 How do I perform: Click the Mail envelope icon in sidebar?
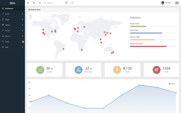click(3, 47)
